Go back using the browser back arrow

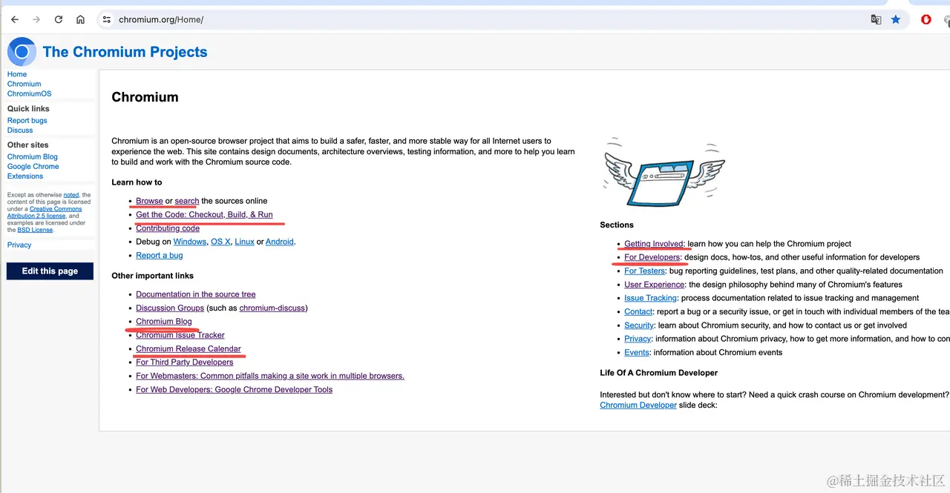(x=15, y=19)
